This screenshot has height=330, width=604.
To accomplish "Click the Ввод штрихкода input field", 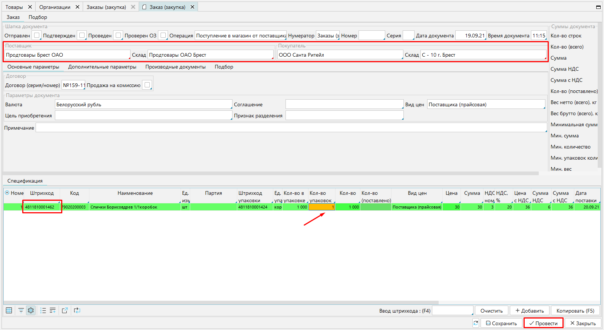I will tap(452, 311).
